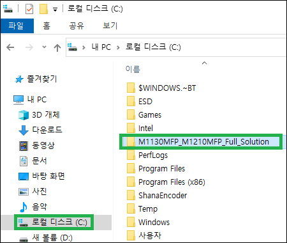The height and width of the screenshot is (243, 287).
Task: Sort by the 이름 column header
Action: pos(133,69)
